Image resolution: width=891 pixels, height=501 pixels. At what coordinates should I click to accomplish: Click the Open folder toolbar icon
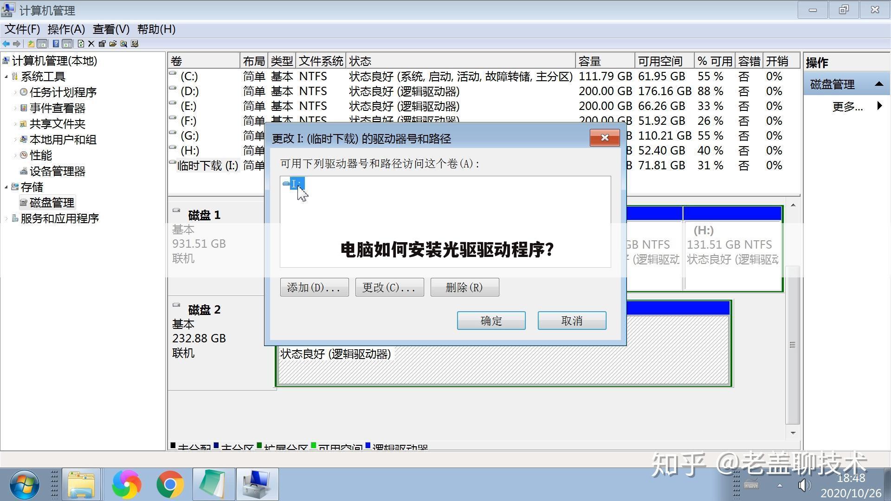click(113, 44)
